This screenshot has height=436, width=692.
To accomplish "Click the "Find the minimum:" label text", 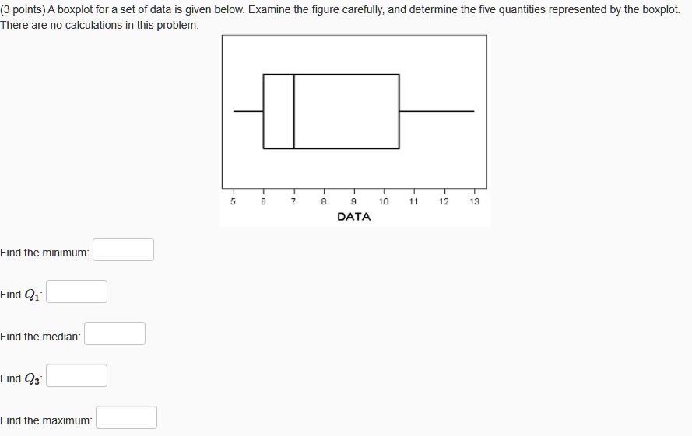I will tap(44, 253).
